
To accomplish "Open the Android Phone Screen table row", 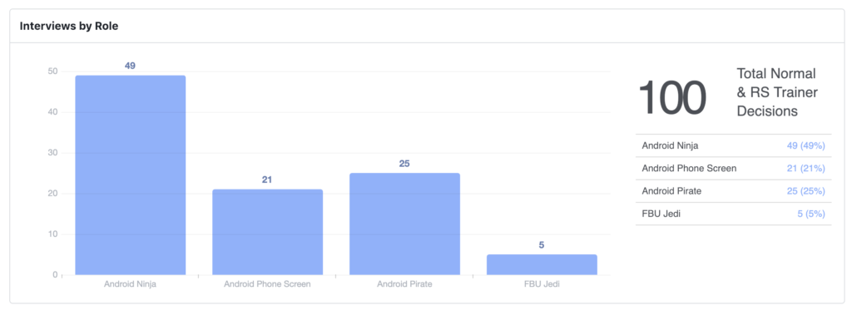I will point(733,169).
